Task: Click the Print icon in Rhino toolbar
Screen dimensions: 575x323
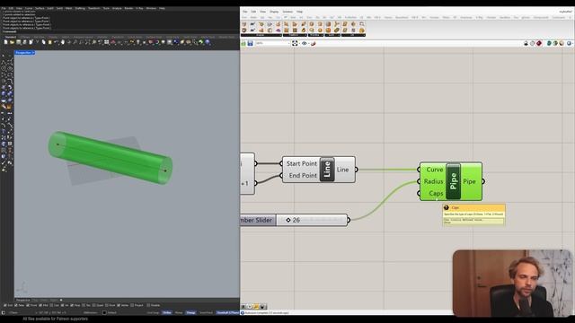Action: (24, 42)
